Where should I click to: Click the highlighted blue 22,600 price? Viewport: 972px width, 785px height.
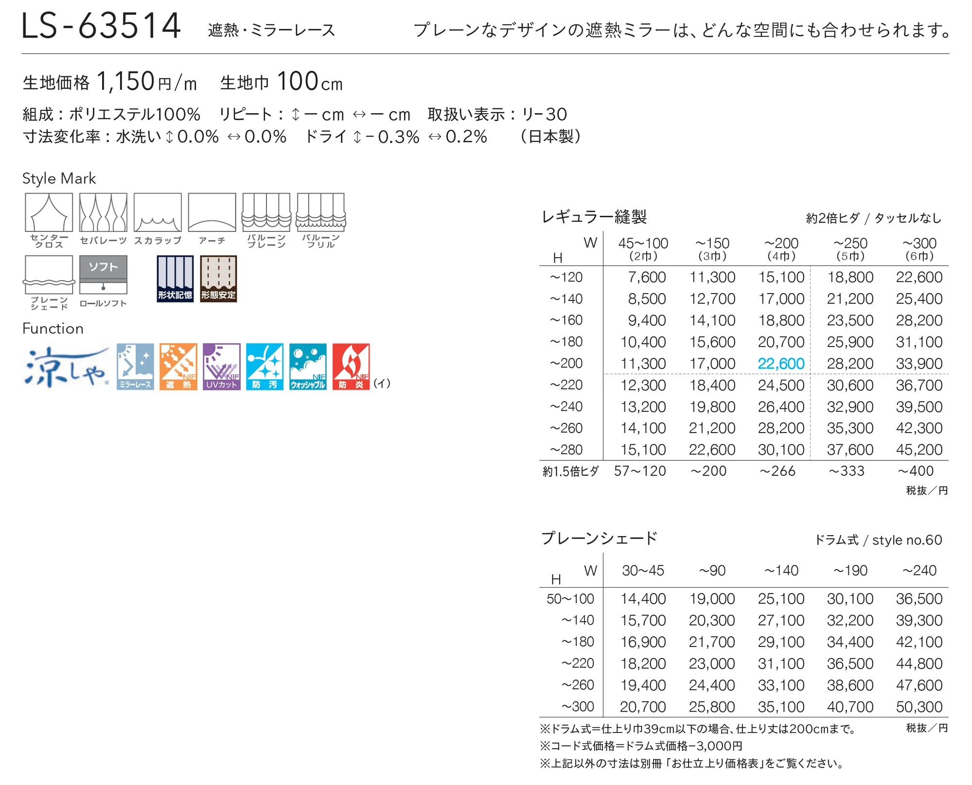[x=781, y=364]
